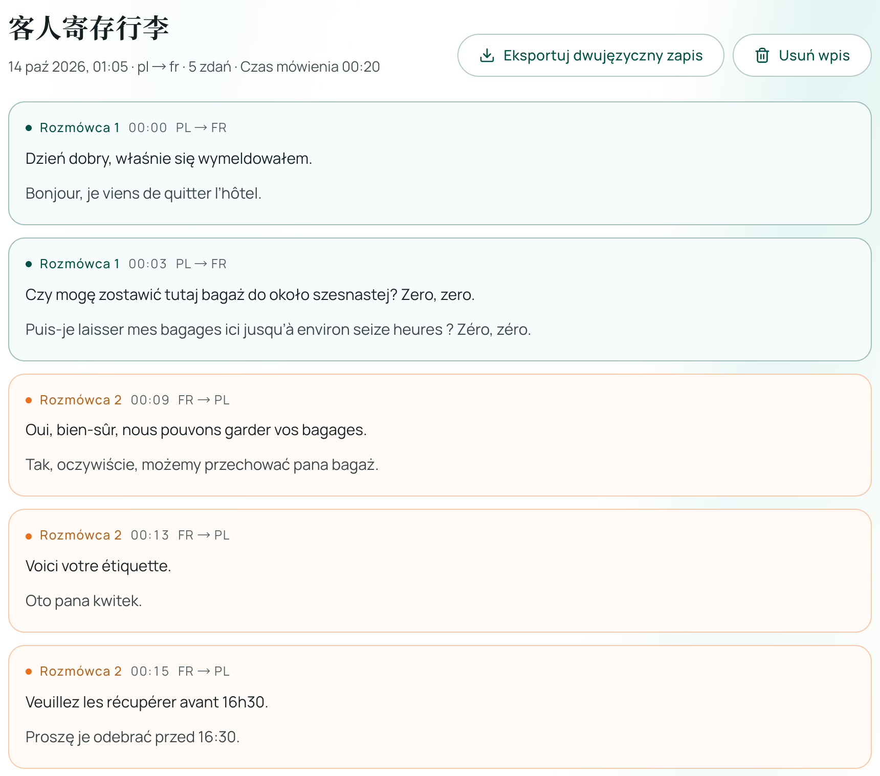Select 'Veuillez les récupérer avant 16h30.'

coord(147,702)
